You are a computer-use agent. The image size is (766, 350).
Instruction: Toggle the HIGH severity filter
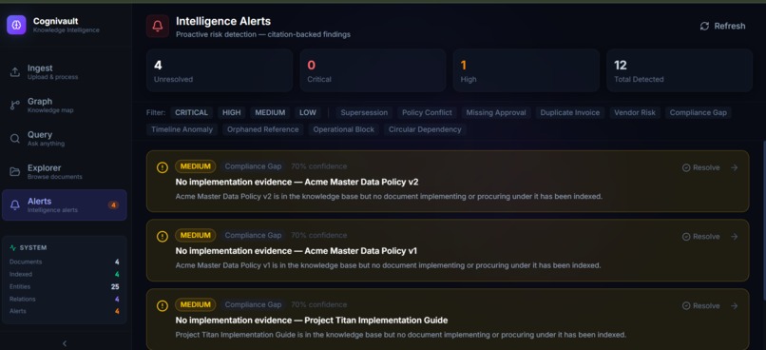[x=232, y=112]
